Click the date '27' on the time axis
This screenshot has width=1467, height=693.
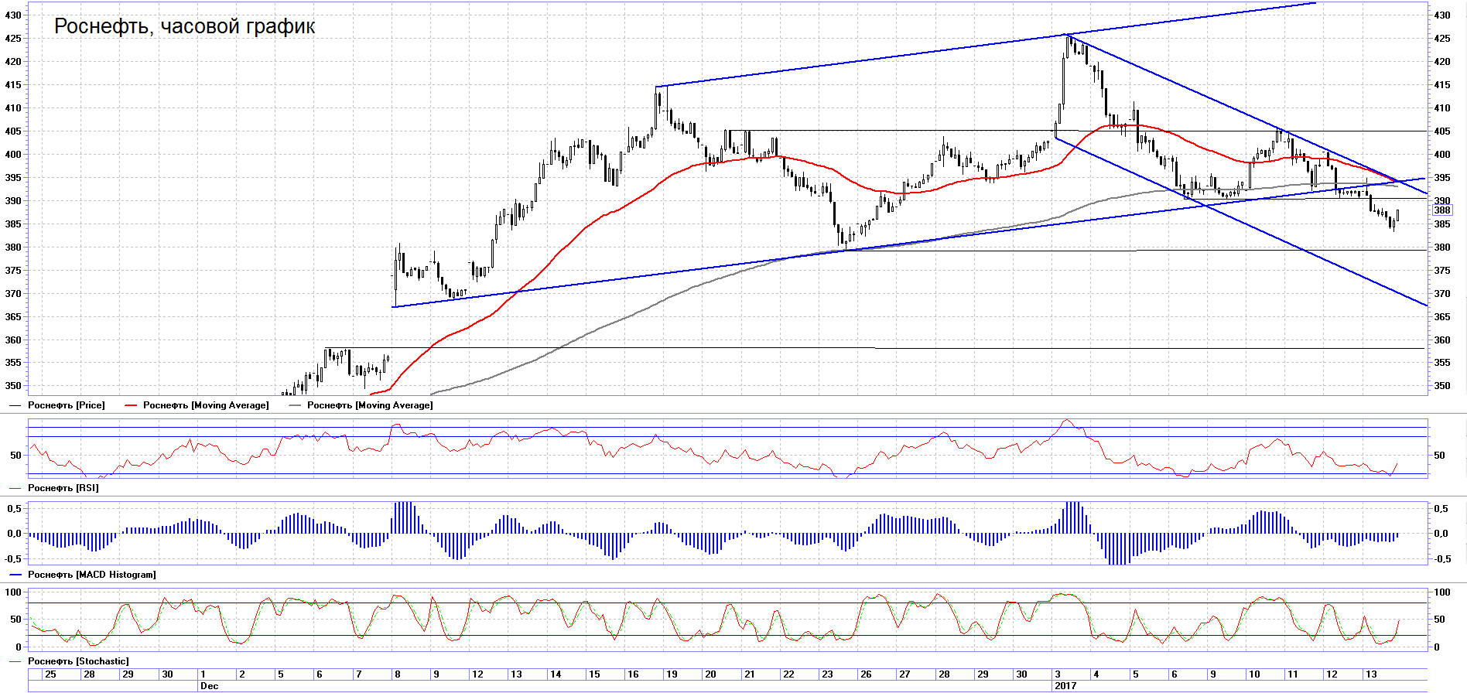(x=904, y=674)
